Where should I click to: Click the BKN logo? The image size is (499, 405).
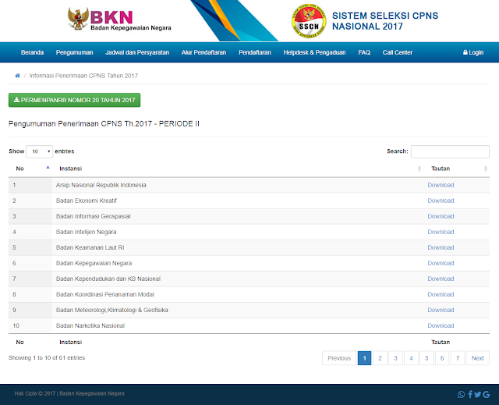pos(119,20)
